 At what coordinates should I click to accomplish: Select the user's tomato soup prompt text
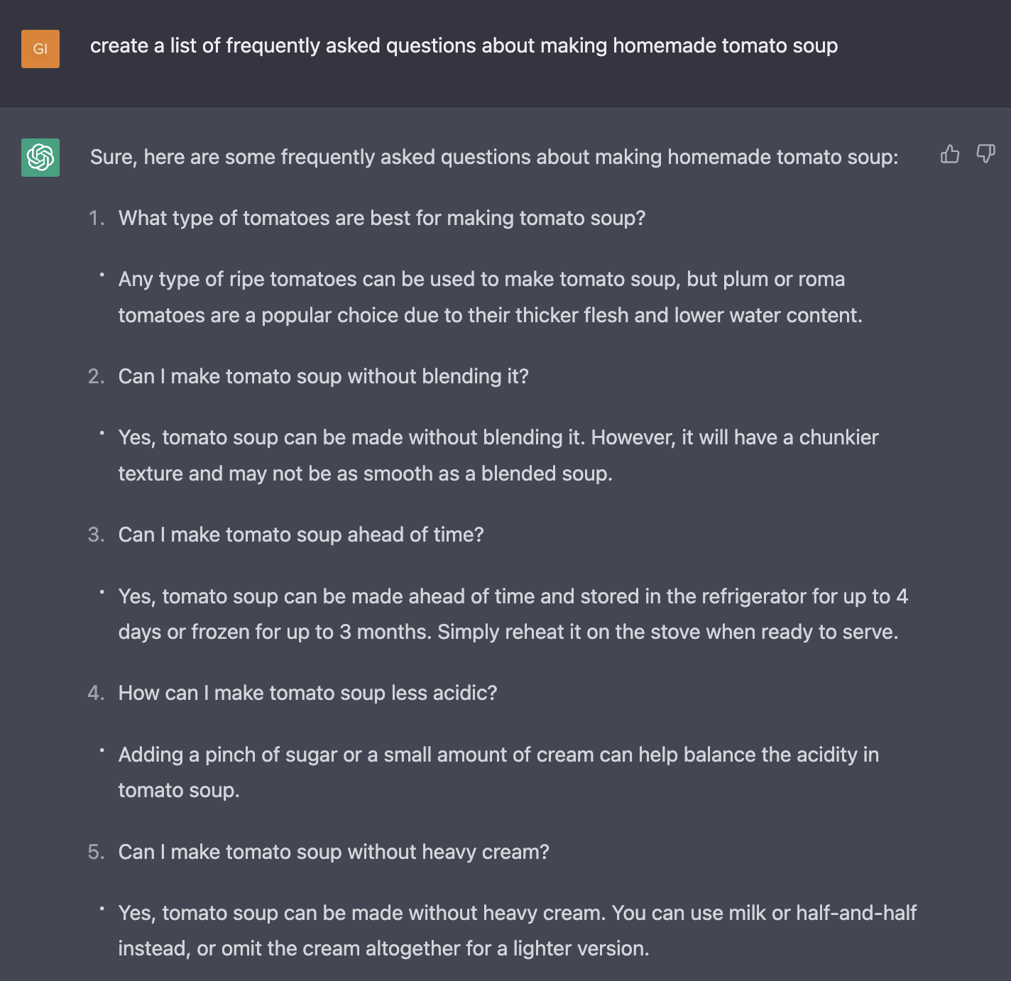[464, 45]
